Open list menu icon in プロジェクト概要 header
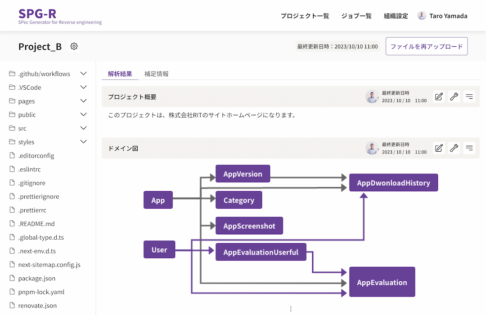Image resolution: width=486 pixels, height=315 pixels. (x=469, y=97)
